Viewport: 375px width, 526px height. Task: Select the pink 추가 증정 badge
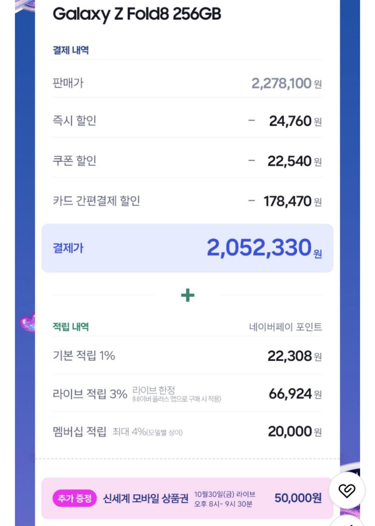point(75,498)
